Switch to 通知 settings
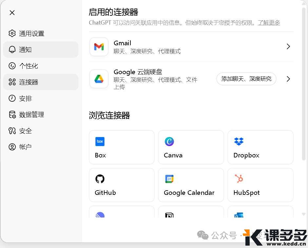The width and height of the screenshot is (308, 248). click(25, 50)
